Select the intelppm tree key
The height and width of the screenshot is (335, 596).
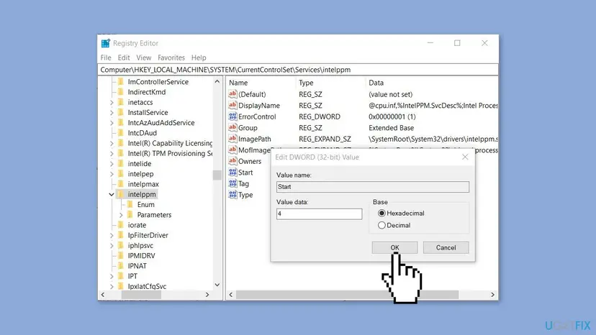point(142,195)
